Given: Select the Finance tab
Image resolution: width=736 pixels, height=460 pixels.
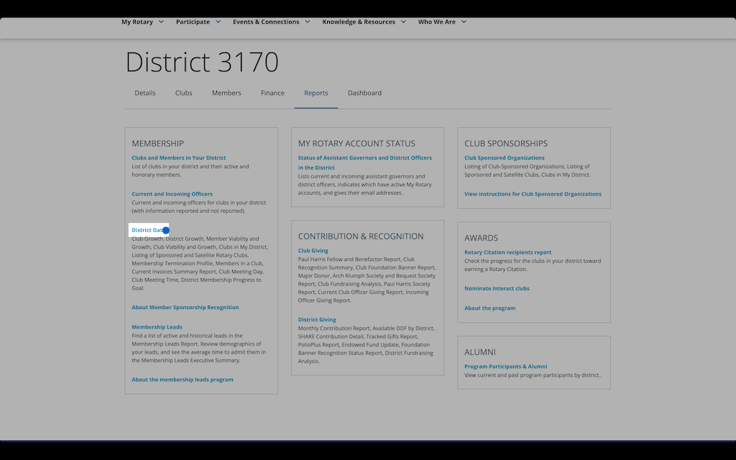Looking at the screenshot, I should coord(272,93).
